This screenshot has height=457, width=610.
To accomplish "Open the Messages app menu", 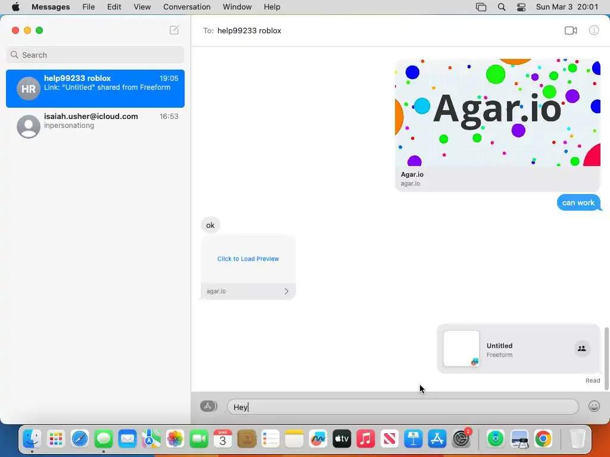I will click(51, 7).
